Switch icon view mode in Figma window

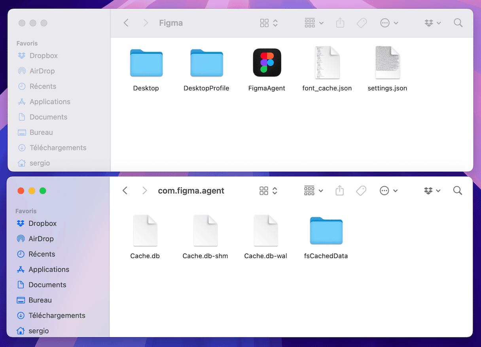coord(269,23)
